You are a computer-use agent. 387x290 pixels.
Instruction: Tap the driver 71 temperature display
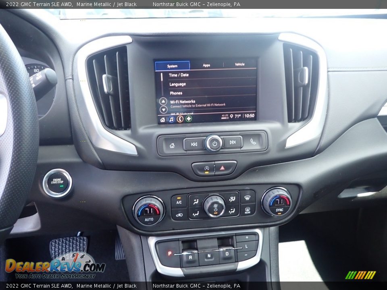[x=149, y=211]
